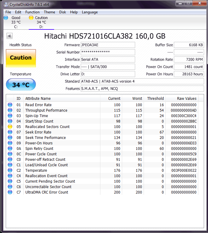Click the yellow Caution health status button
This screenshot has width=208, height=233.
point(21,58)
